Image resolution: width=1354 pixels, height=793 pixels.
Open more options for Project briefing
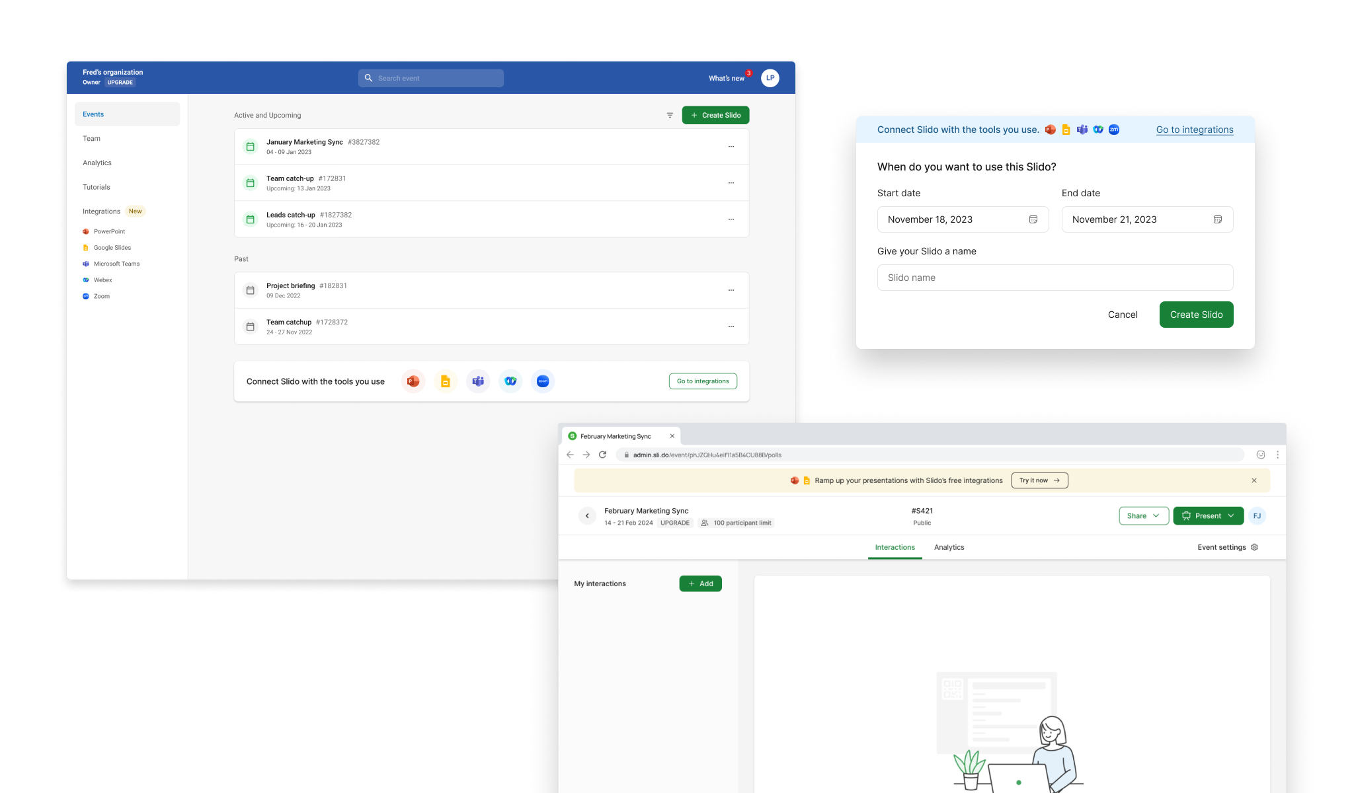(x=731, y=290)
